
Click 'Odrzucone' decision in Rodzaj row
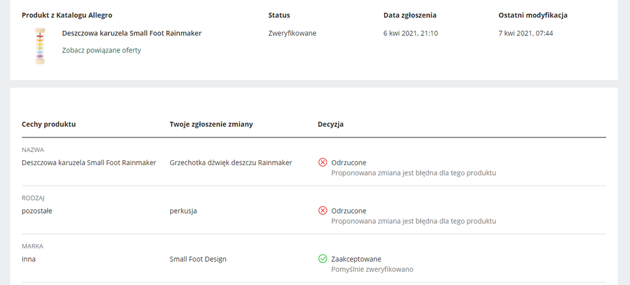349,211
